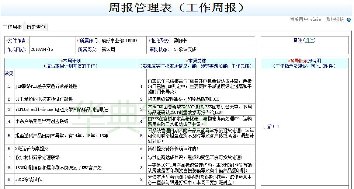Click the 3.承认完成 approval status
This screenshot has height=189, width=354.
click(x=185, y=49)
